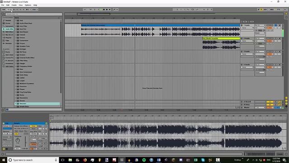Click in the browser search field

(33, 14)
